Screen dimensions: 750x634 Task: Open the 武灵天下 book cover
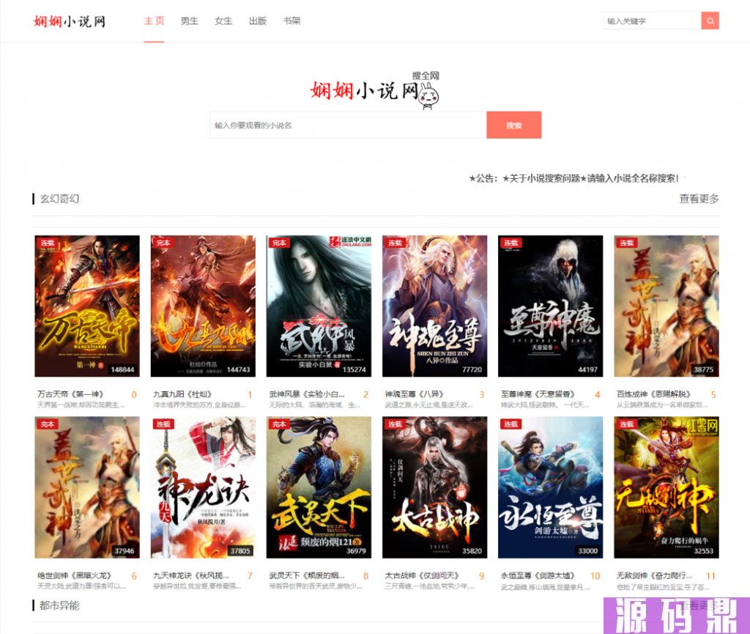(x=319, y=487)
